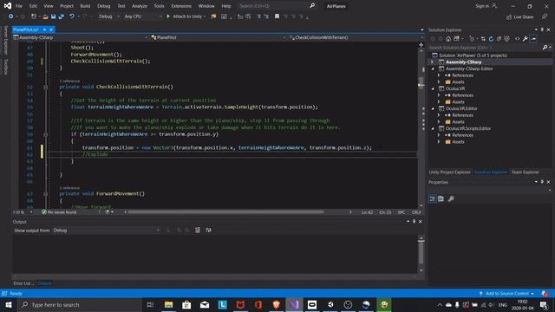Toggle word wrap in Output panel
This screenshot has height=312, width=555.
tap(208, 231)
